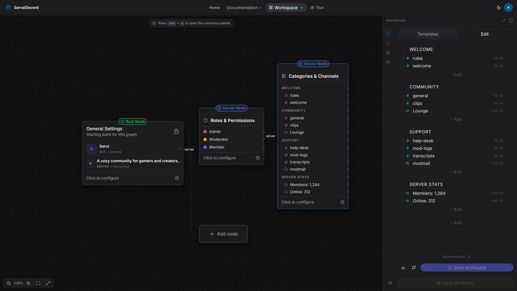The height and width of the screenshot is (291, 517).
Task: Click the red Admin role color dot
Action: tap(205, 132)
